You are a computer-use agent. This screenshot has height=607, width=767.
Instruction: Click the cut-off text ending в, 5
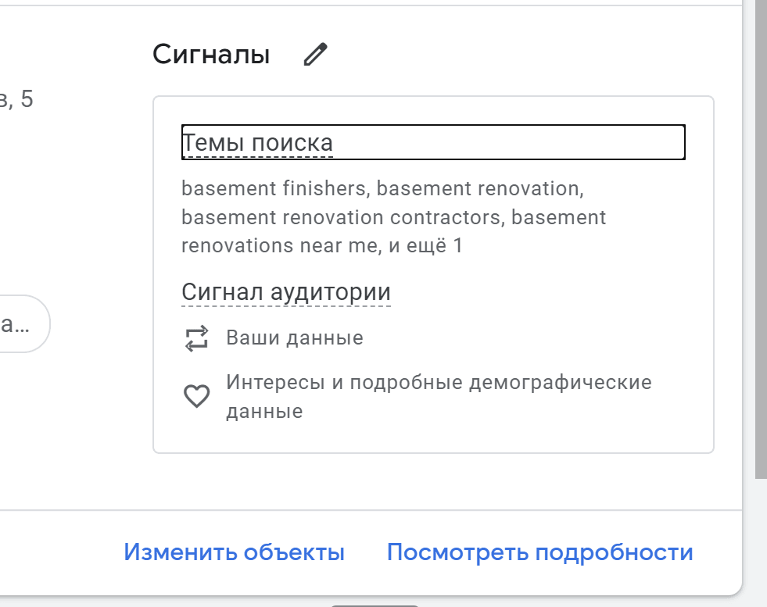(16, 99)
